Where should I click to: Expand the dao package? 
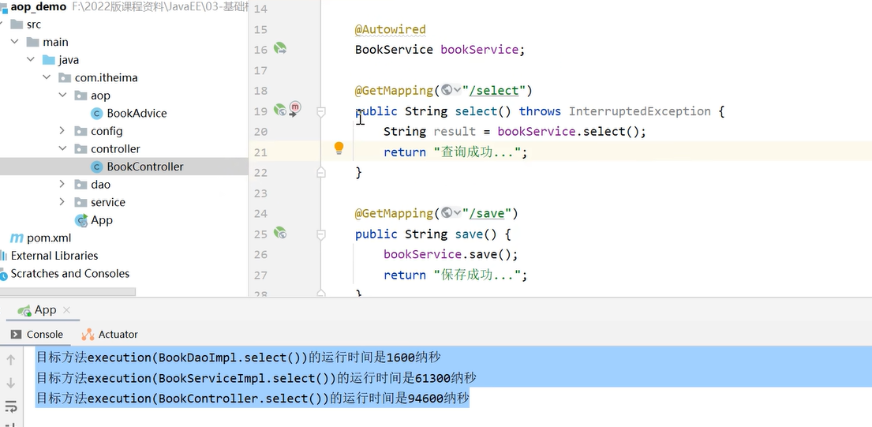[x=63, y=185]
